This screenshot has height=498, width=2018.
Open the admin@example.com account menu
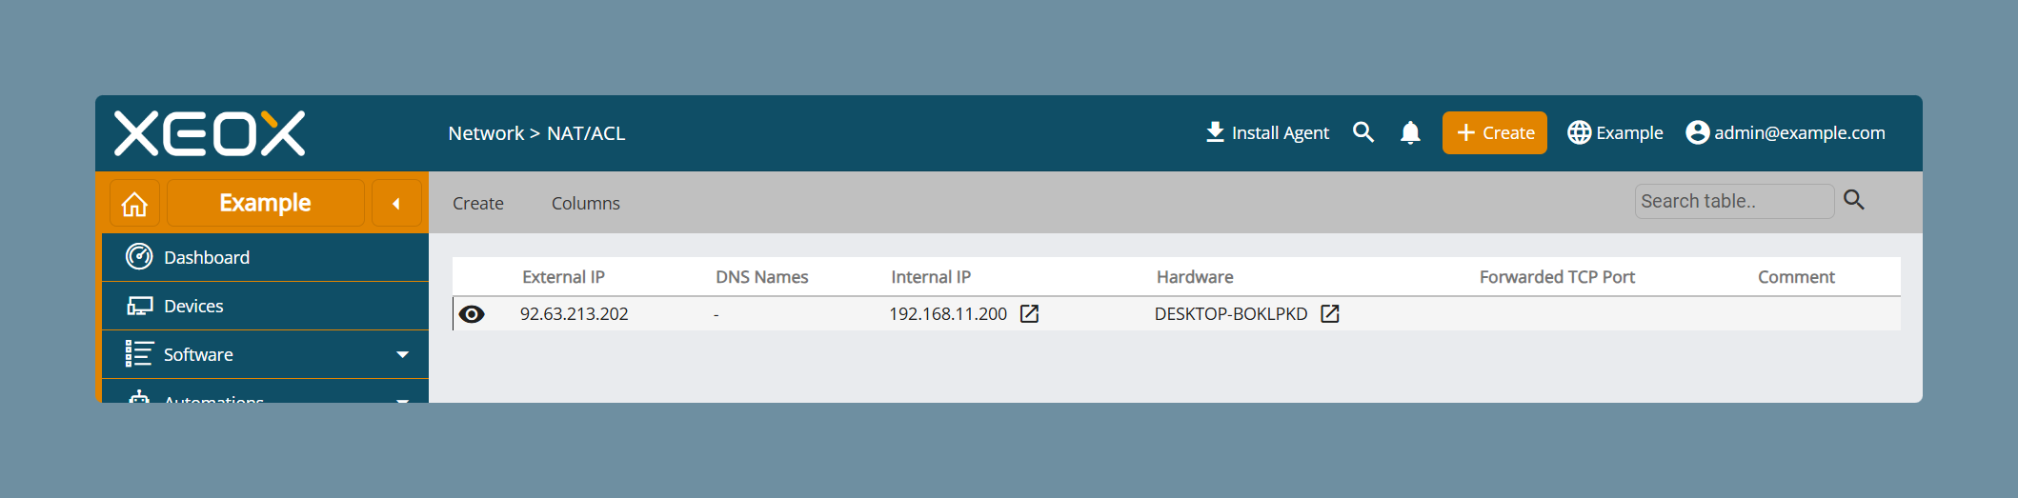point(1786,132)
